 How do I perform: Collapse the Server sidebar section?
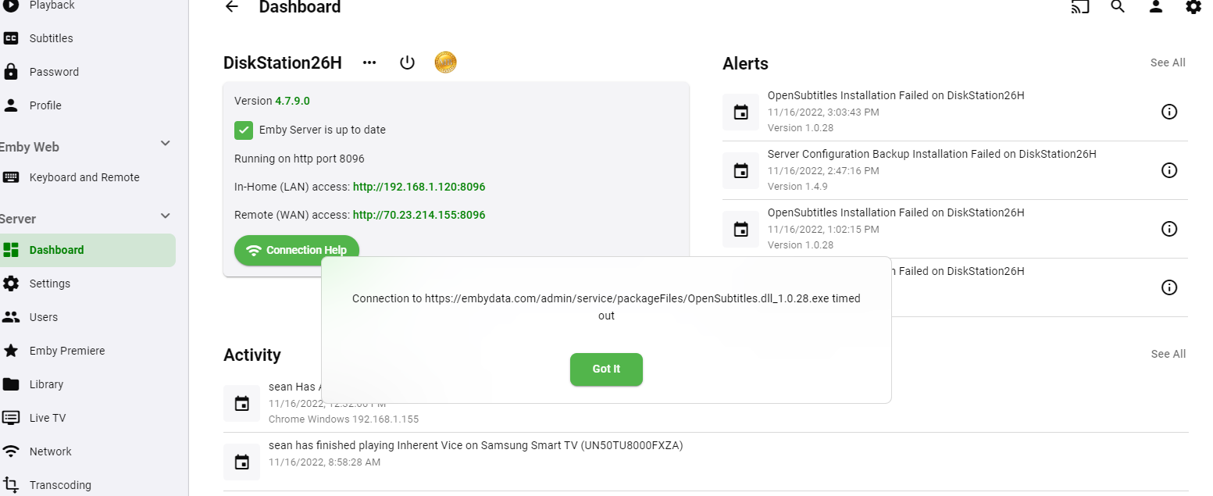click(165, 216)
